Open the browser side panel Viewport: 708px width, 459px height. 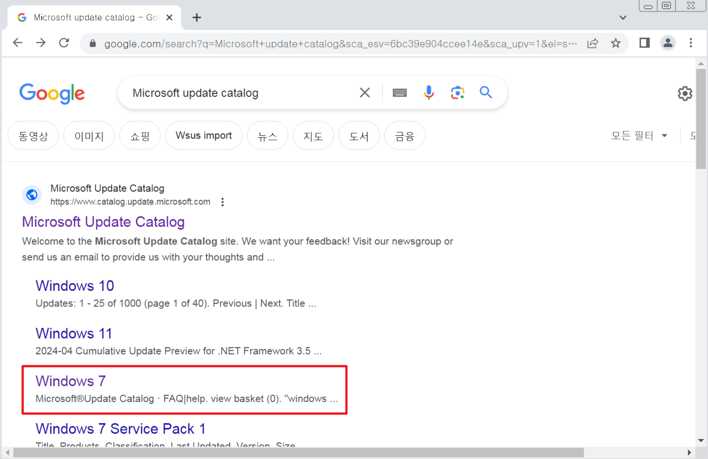click(x=644, y=43)
